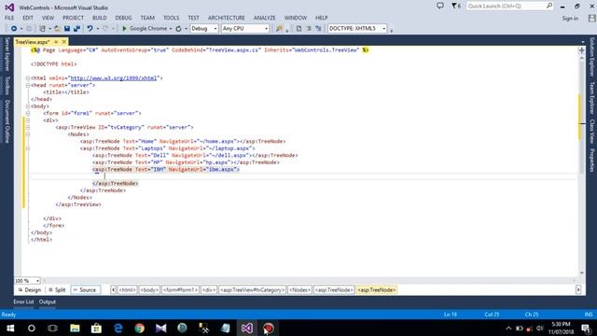This screenshot has width=597, height=336.
Task: Collapse the body element outline region
Action: (x=28, y=106)
